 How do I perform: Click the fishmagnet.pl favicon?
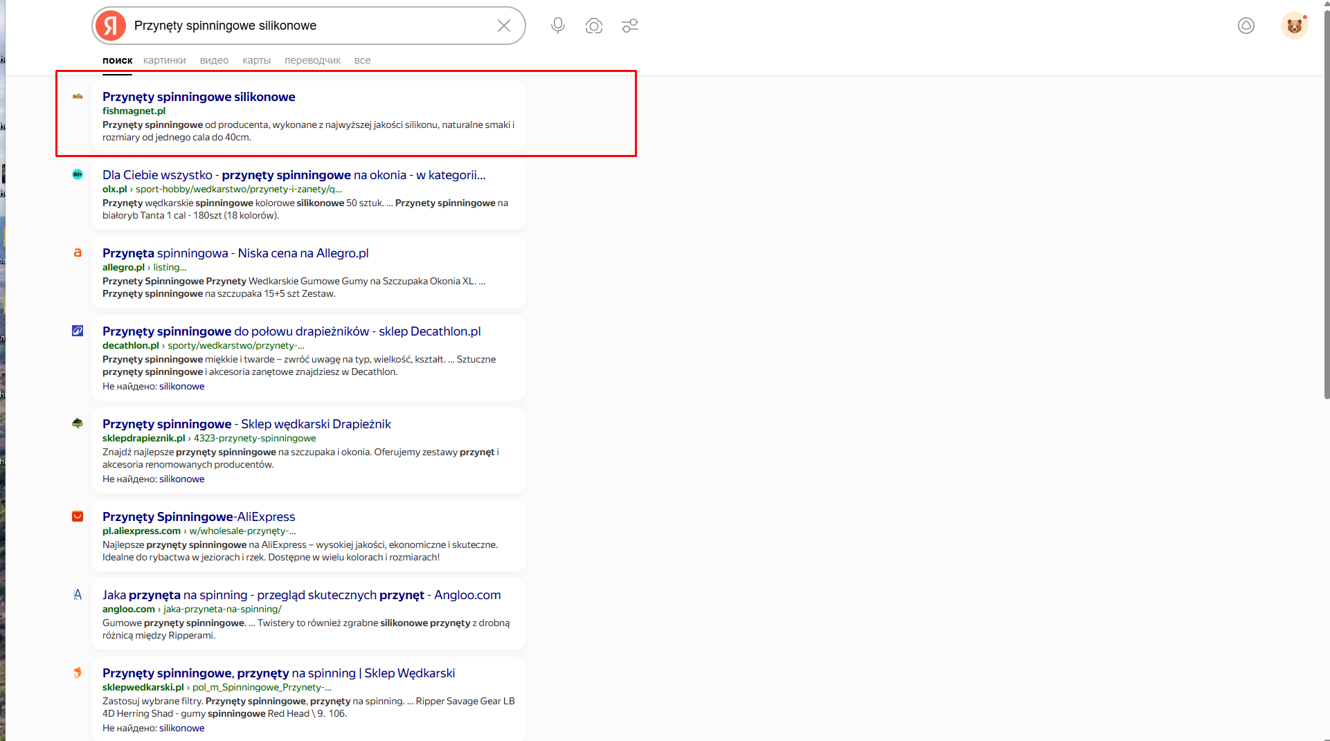(78, 96)
